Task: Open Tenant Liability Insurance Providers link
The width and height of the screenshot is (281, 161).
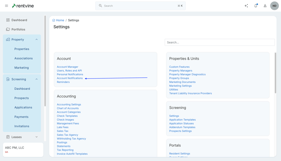Action: (x=190, y=93)
